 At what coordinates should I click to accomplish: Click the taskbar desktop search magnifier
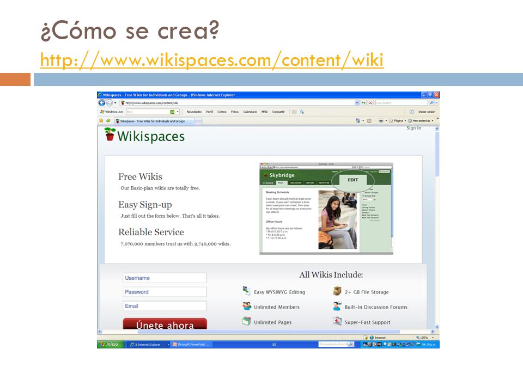[x=351, y=344]
